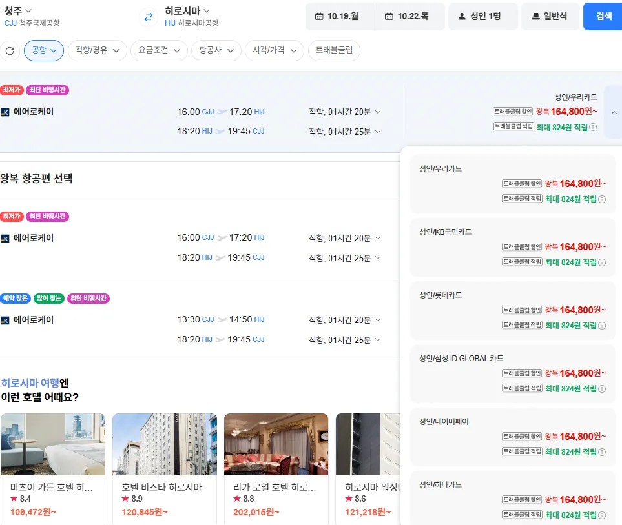The height and width of the screenshot is (525, 622).
Task: Click info icon next to 성인/하나카드 적립
Action: tap(602, 515)
